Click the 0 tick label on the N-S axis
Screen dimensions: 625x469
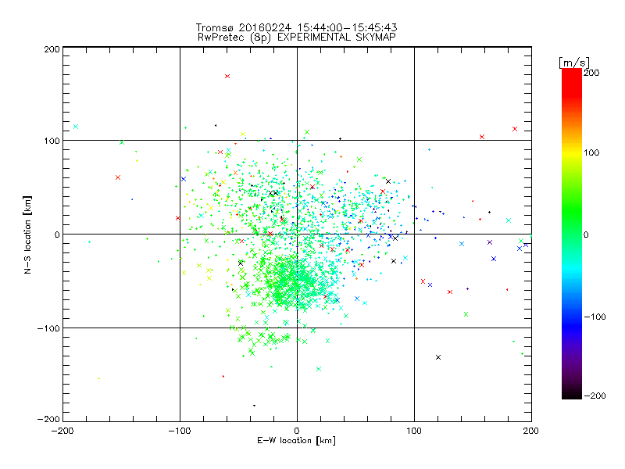point(57,234)
